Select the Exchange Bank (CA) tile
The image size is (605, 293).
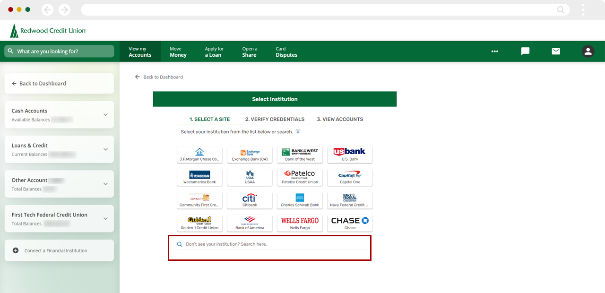click(x=250, y=155)
